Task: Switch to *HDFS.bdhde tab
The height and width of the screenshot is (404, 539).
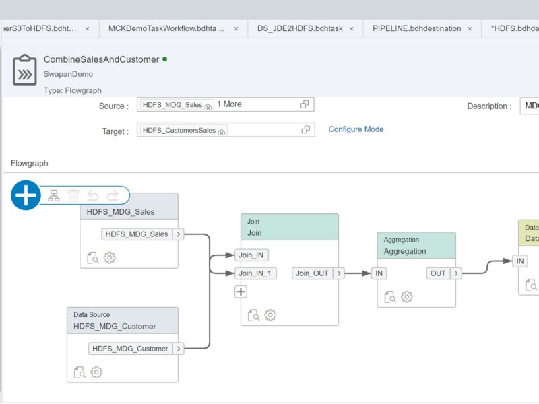Action: point(515,28)
